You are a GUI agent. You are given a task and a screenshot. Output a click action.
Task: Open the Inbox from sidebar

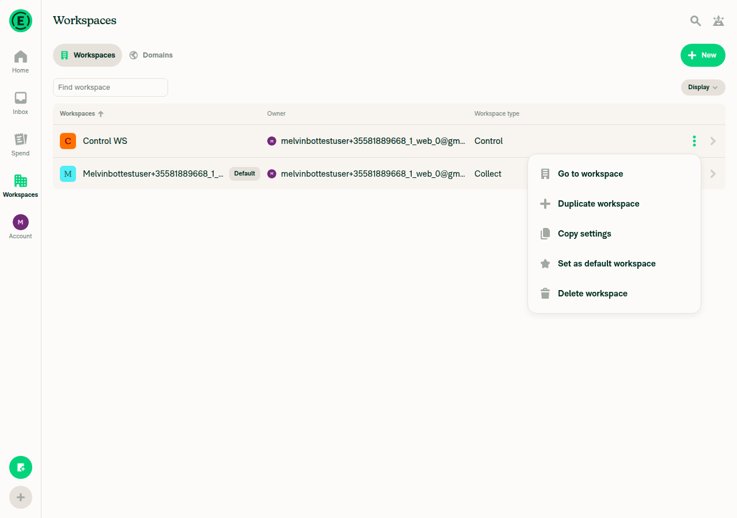pos(21,103)
